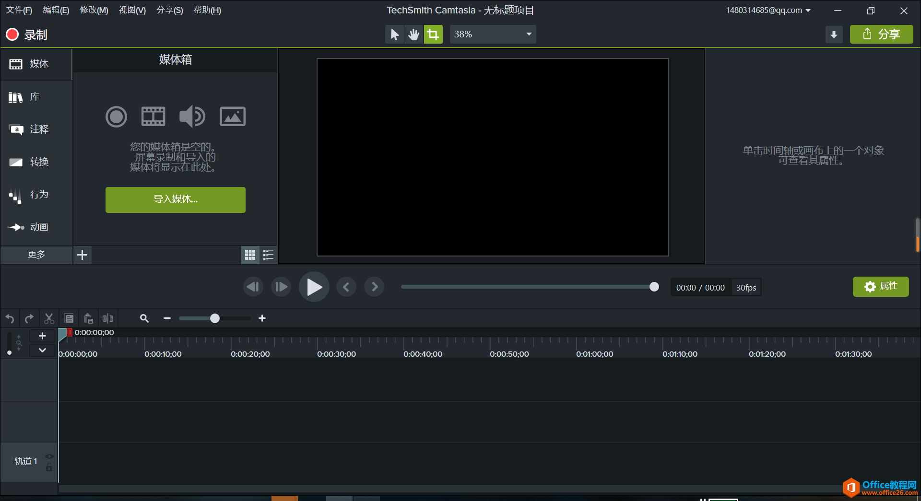This screenshot has width=921, height=501.
Task: Toggle the lock on track 1
Action: 49,467
